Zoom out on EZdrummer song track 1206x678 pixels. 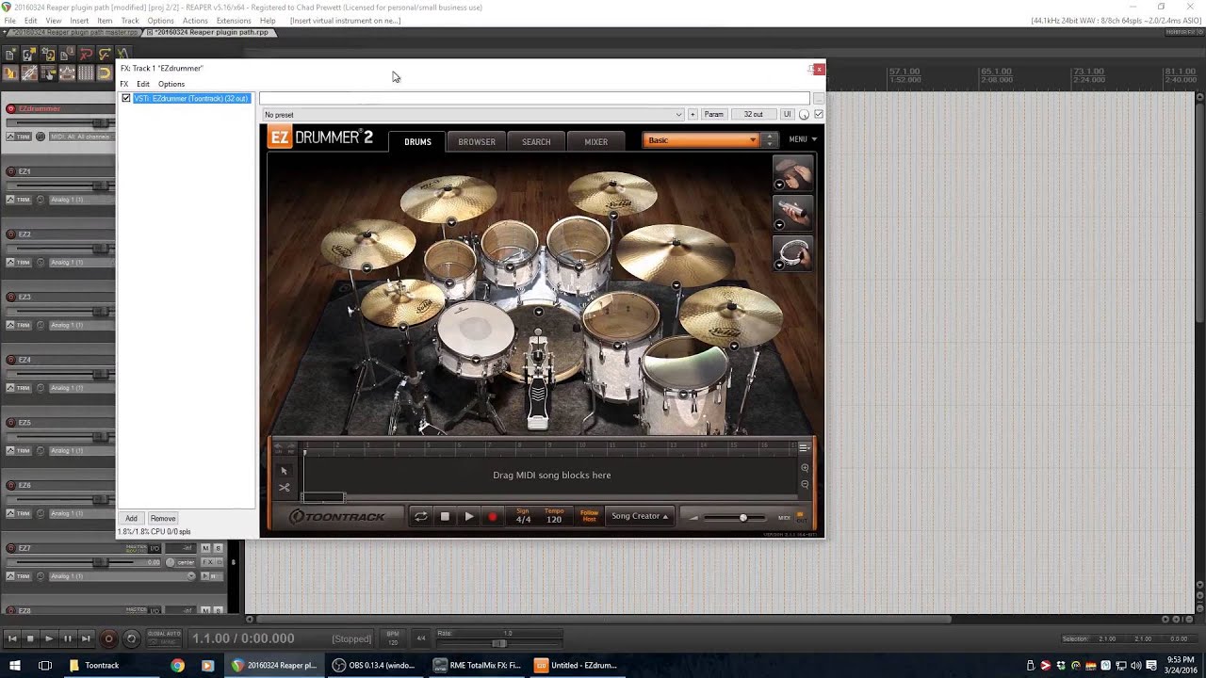click(x=805, y=484)
